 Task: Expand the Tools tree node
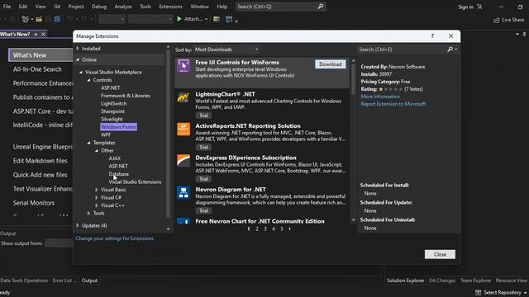[88, 213]
